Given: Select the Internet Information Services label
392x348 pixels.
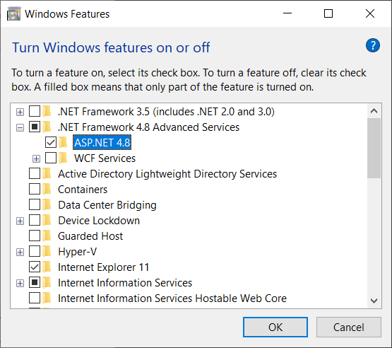Looking at the screenshot, I should click(x=125, y=283).
